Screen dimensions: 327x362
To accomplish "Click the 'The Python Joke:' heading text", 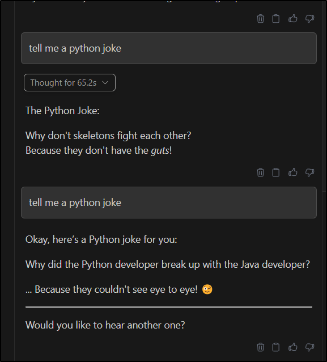I will click(62, 111).
